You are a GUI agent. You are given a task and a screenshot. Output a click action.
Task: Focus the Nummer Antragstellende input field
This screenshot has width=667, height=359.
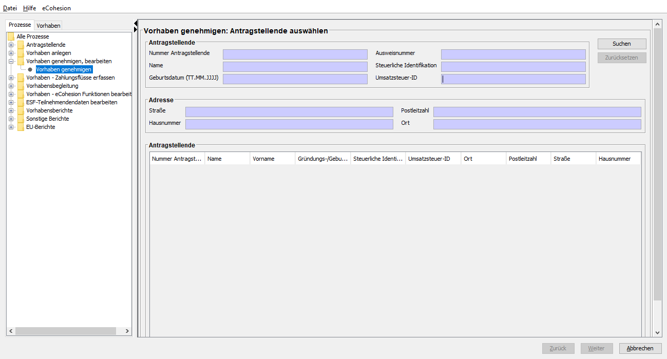(x=295, y=54)
